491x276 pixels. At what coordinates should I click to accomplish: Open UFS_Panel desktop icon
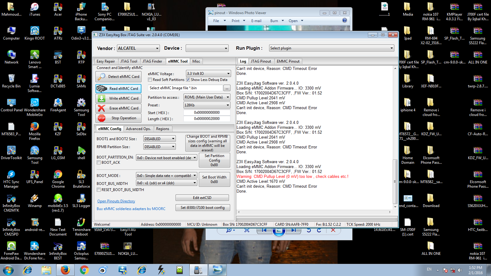pyautogui.click(x=35, y=177)
